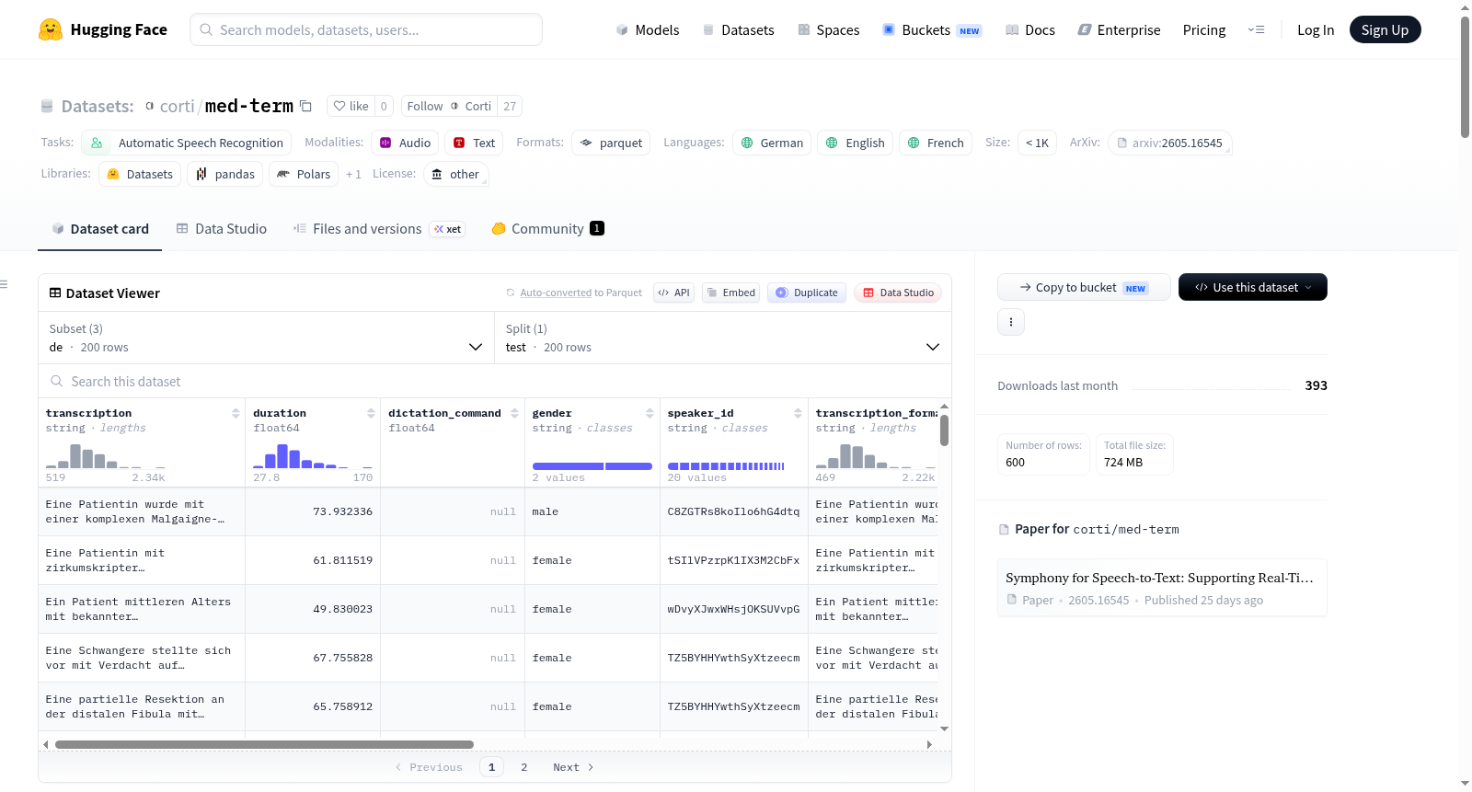The height and width of the screenshot is (792, 1472).
Task: Click the Log In link
Action: 1316,30
